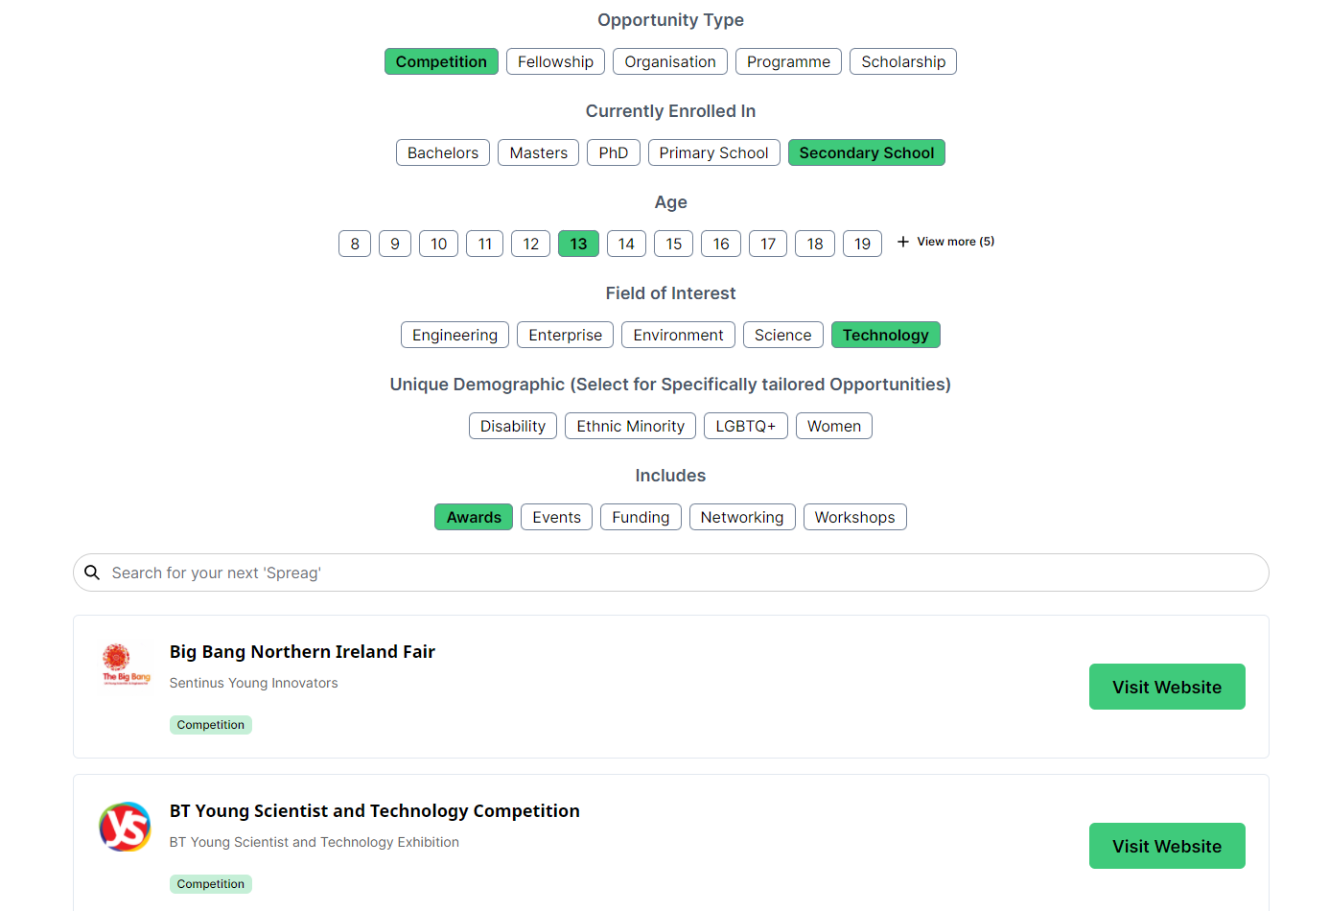Filter by Organisation opportunity type

click(670, 61)
